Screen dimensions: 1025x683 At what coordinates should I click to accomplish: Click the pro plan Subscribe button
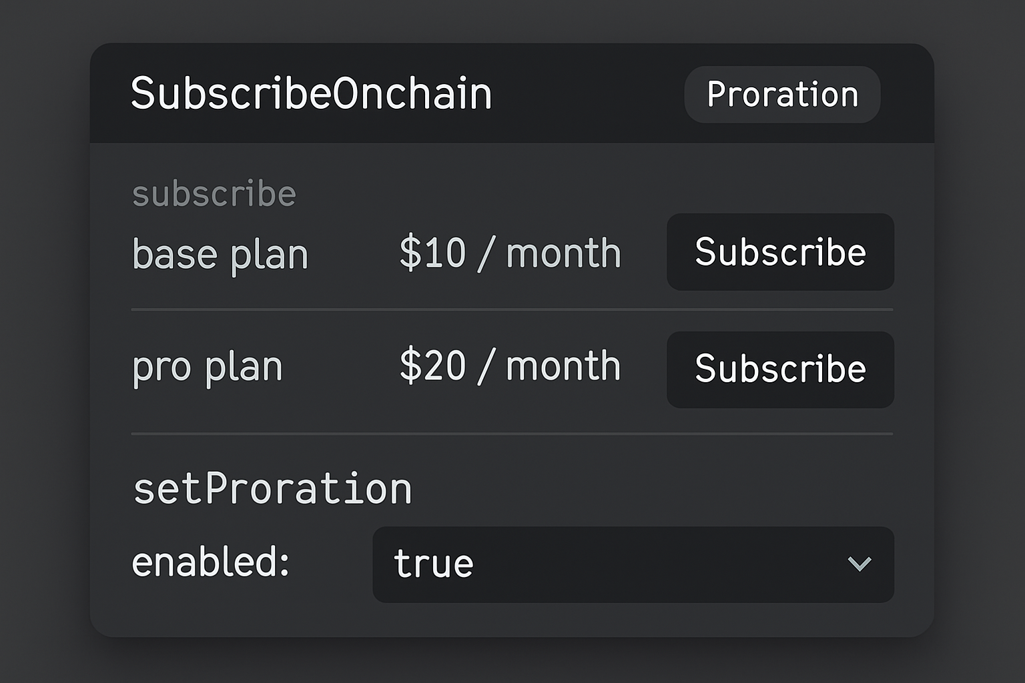[779, 369]
